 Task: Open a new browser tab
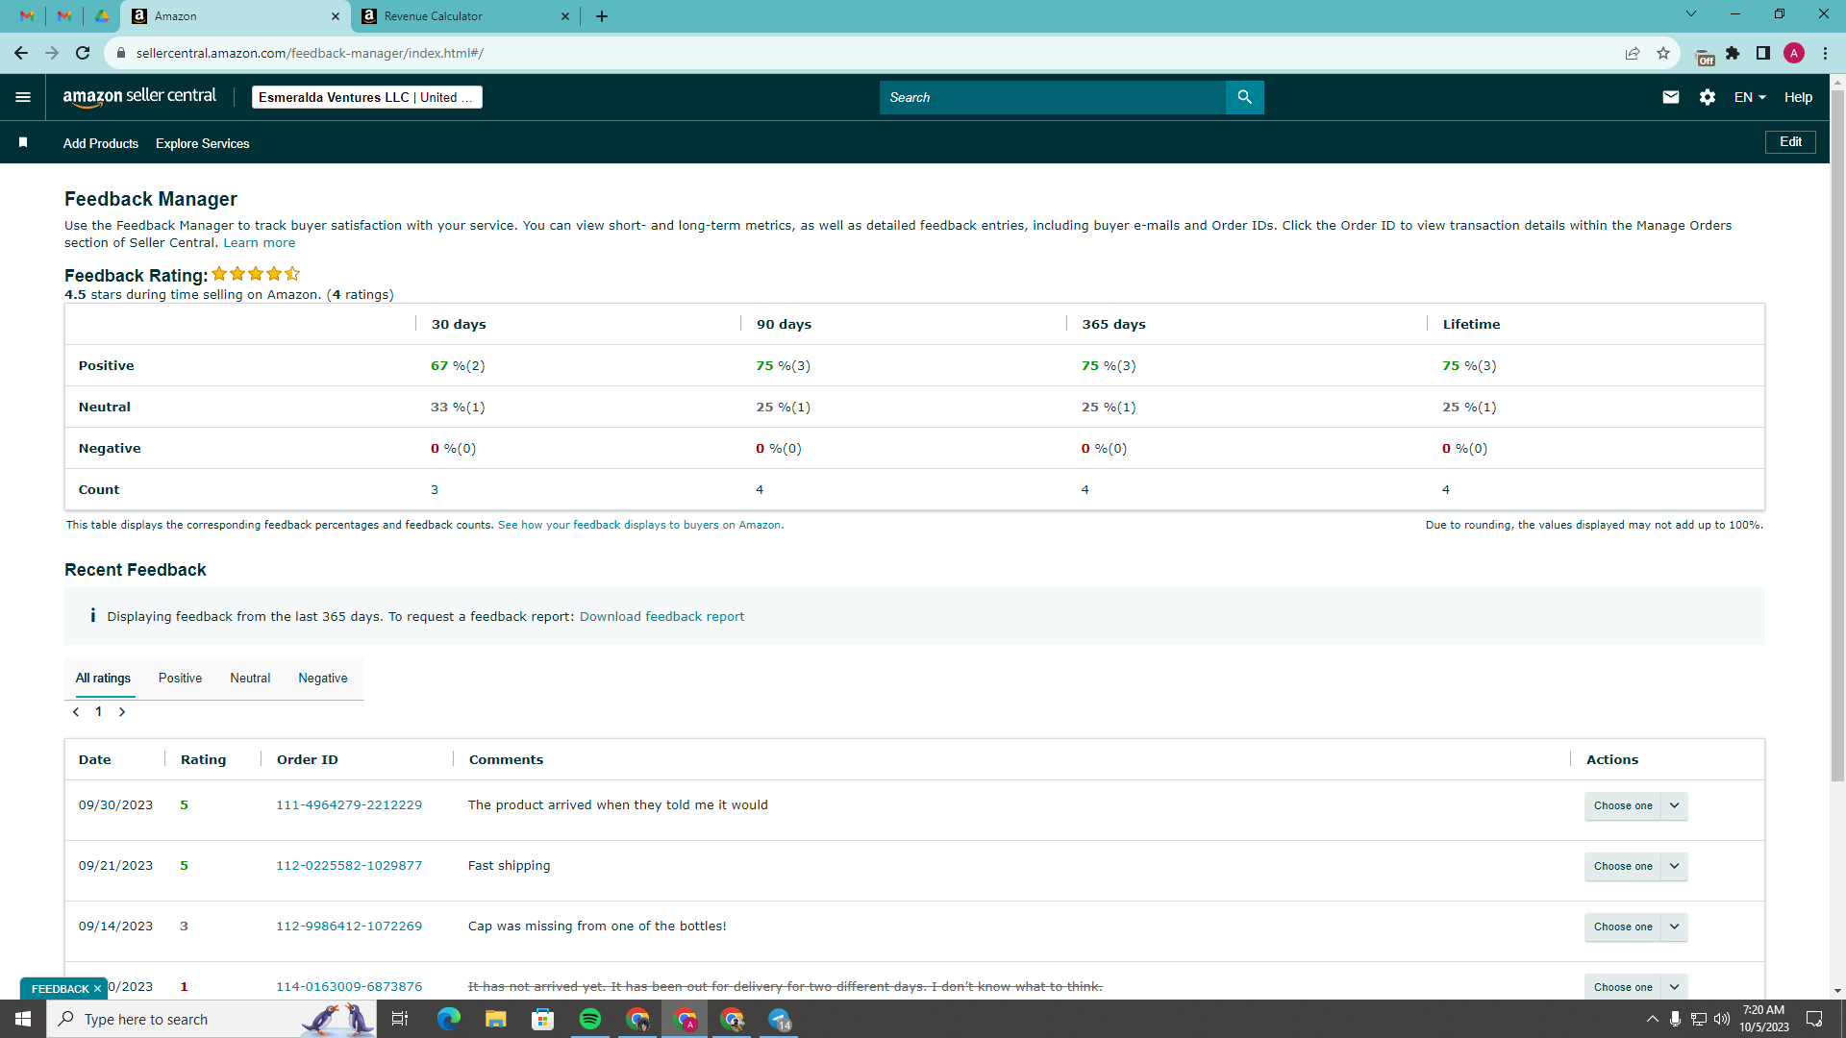pos(602,16)
